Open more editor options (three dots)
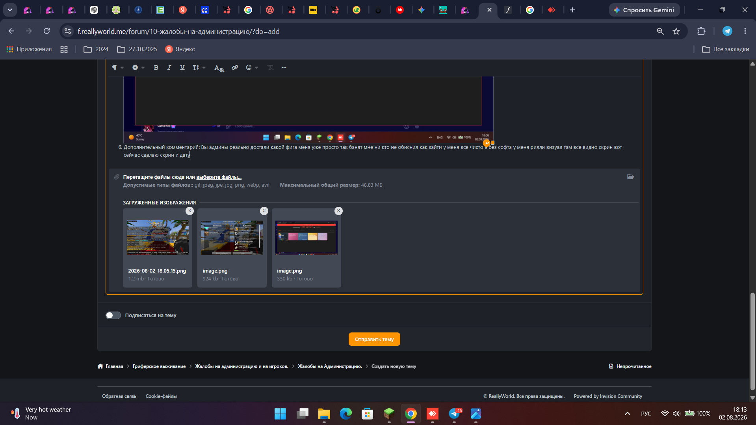This screenshot has width=756, height=425. pos(284,67)
